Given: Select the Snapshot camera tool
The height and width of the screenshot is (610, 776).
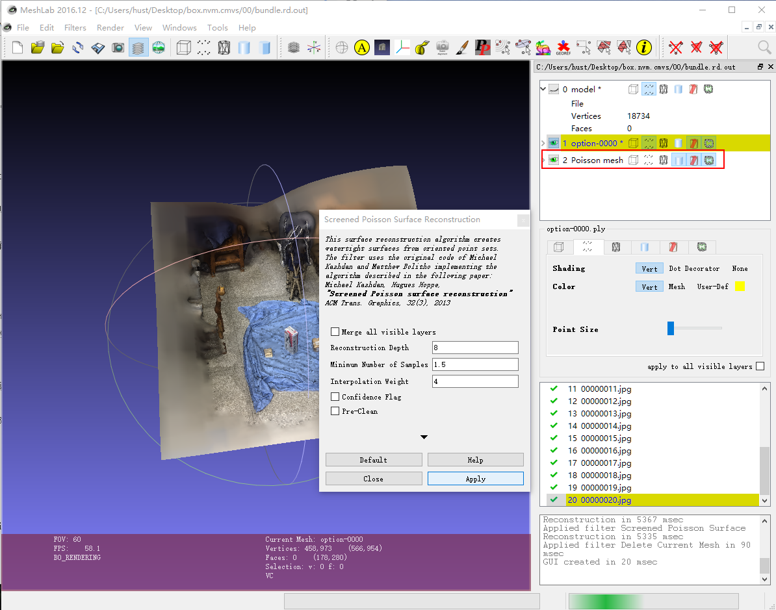Looking at the screenshot, I should pyautogui.click(x=118, y=47).
